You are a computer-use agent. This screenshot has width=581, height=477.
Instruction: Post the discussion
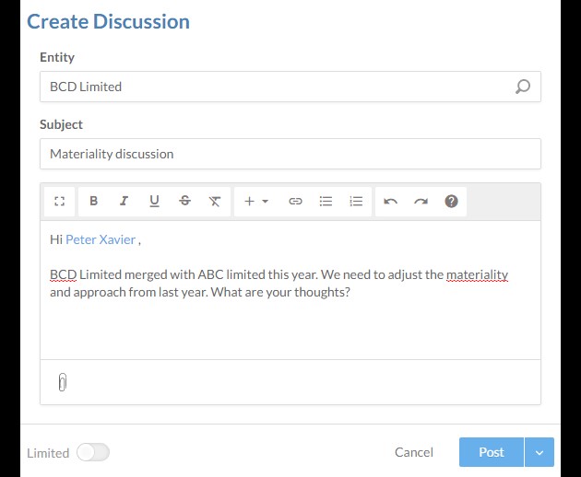492,452
